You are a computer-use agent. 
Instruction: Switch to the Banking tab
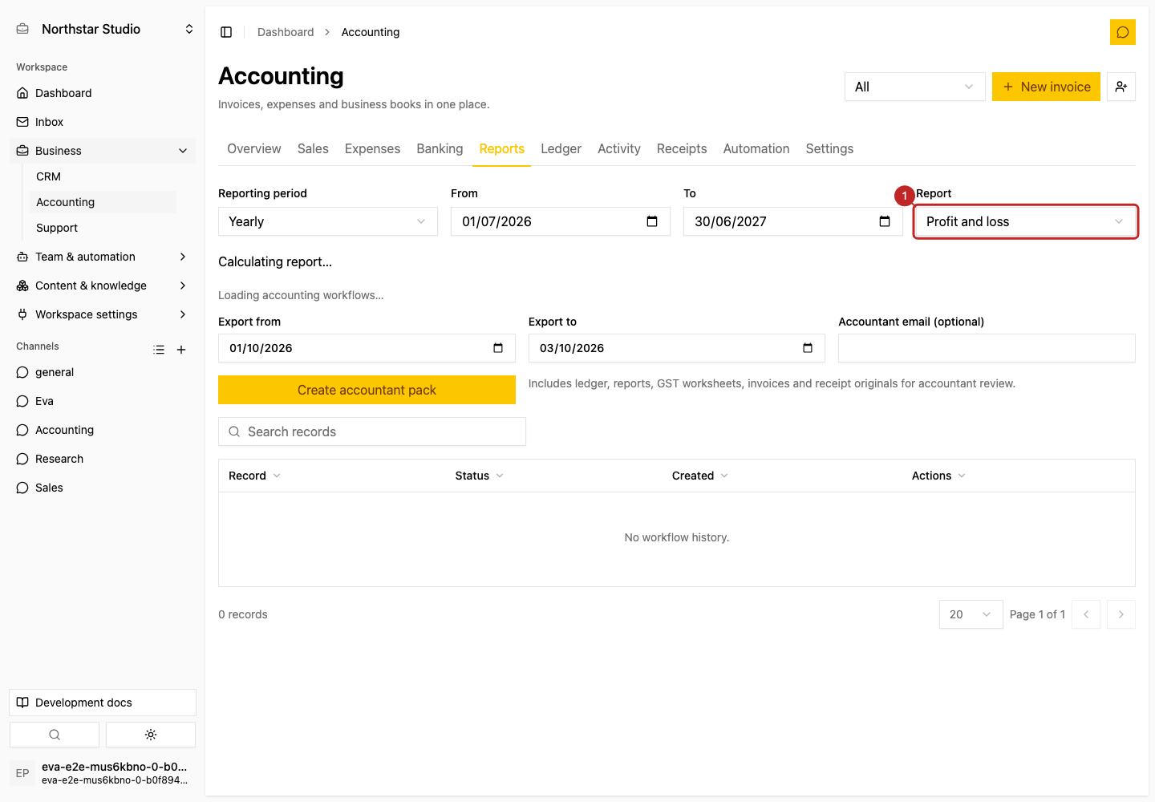coord(440,149)
